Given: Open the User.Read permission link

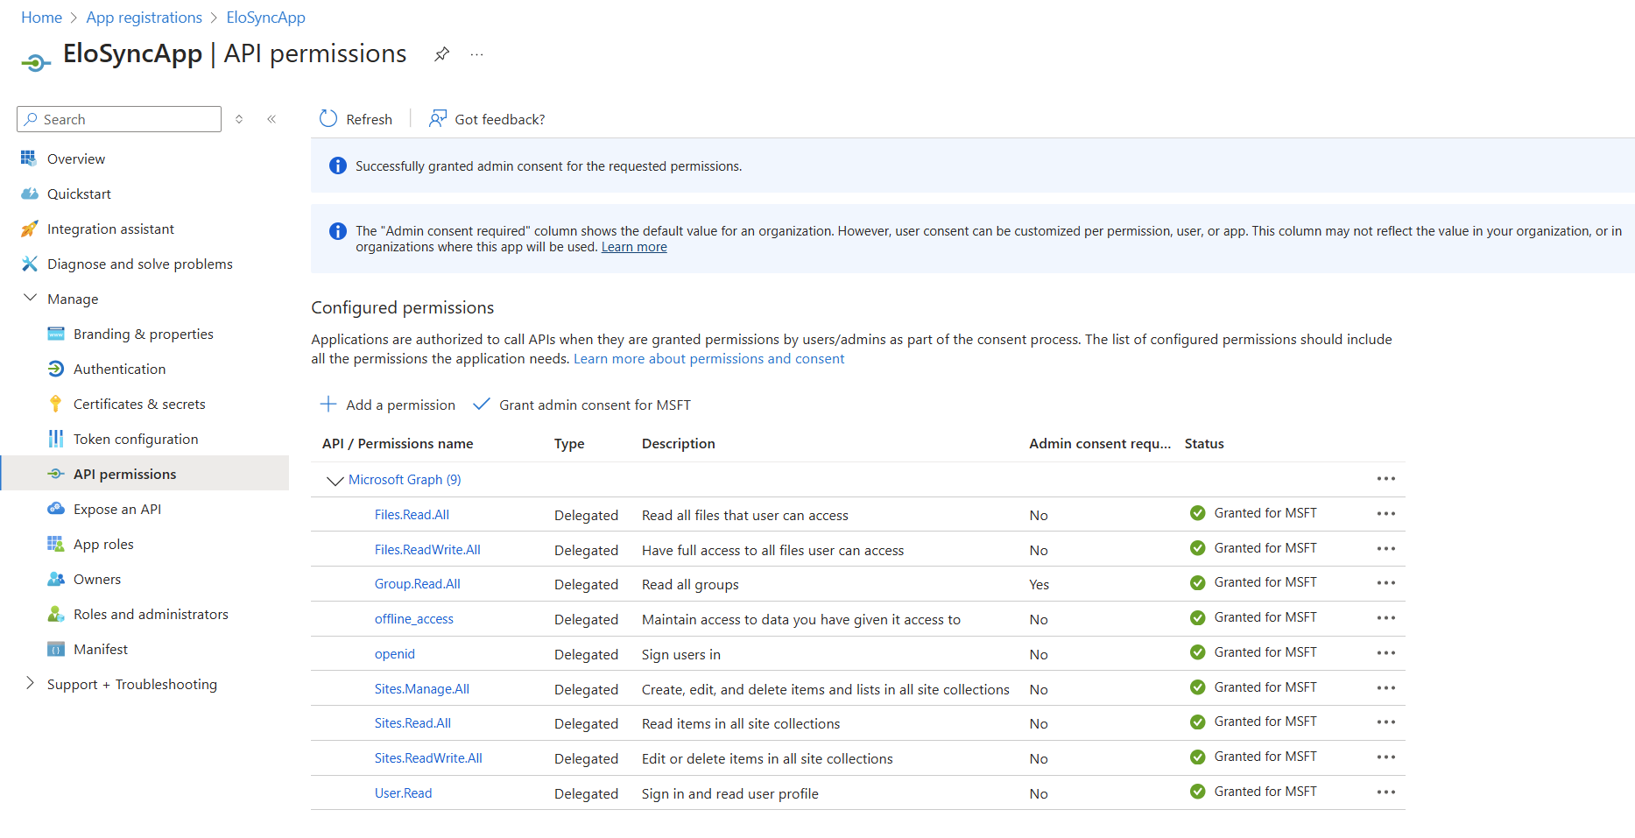Looking at the screenshot, I should (403, 793).
